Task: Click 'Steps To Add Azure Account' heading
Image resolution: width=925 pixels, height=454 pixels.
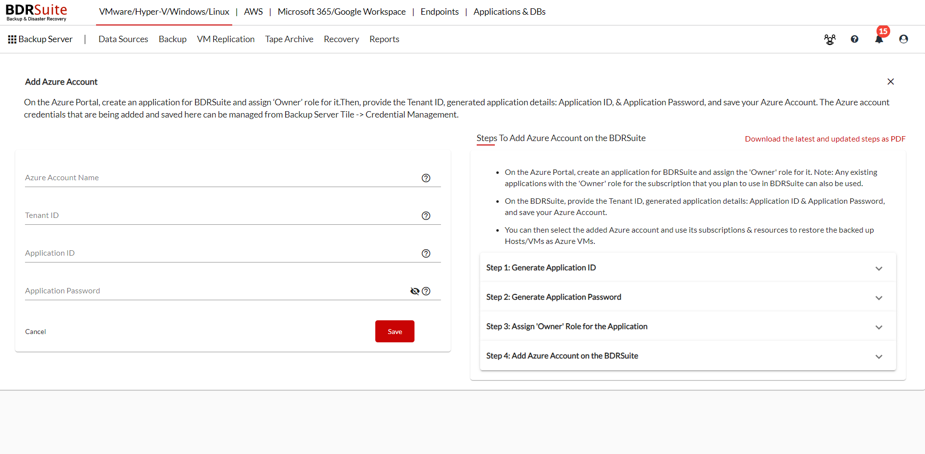Action: point(561,138)
